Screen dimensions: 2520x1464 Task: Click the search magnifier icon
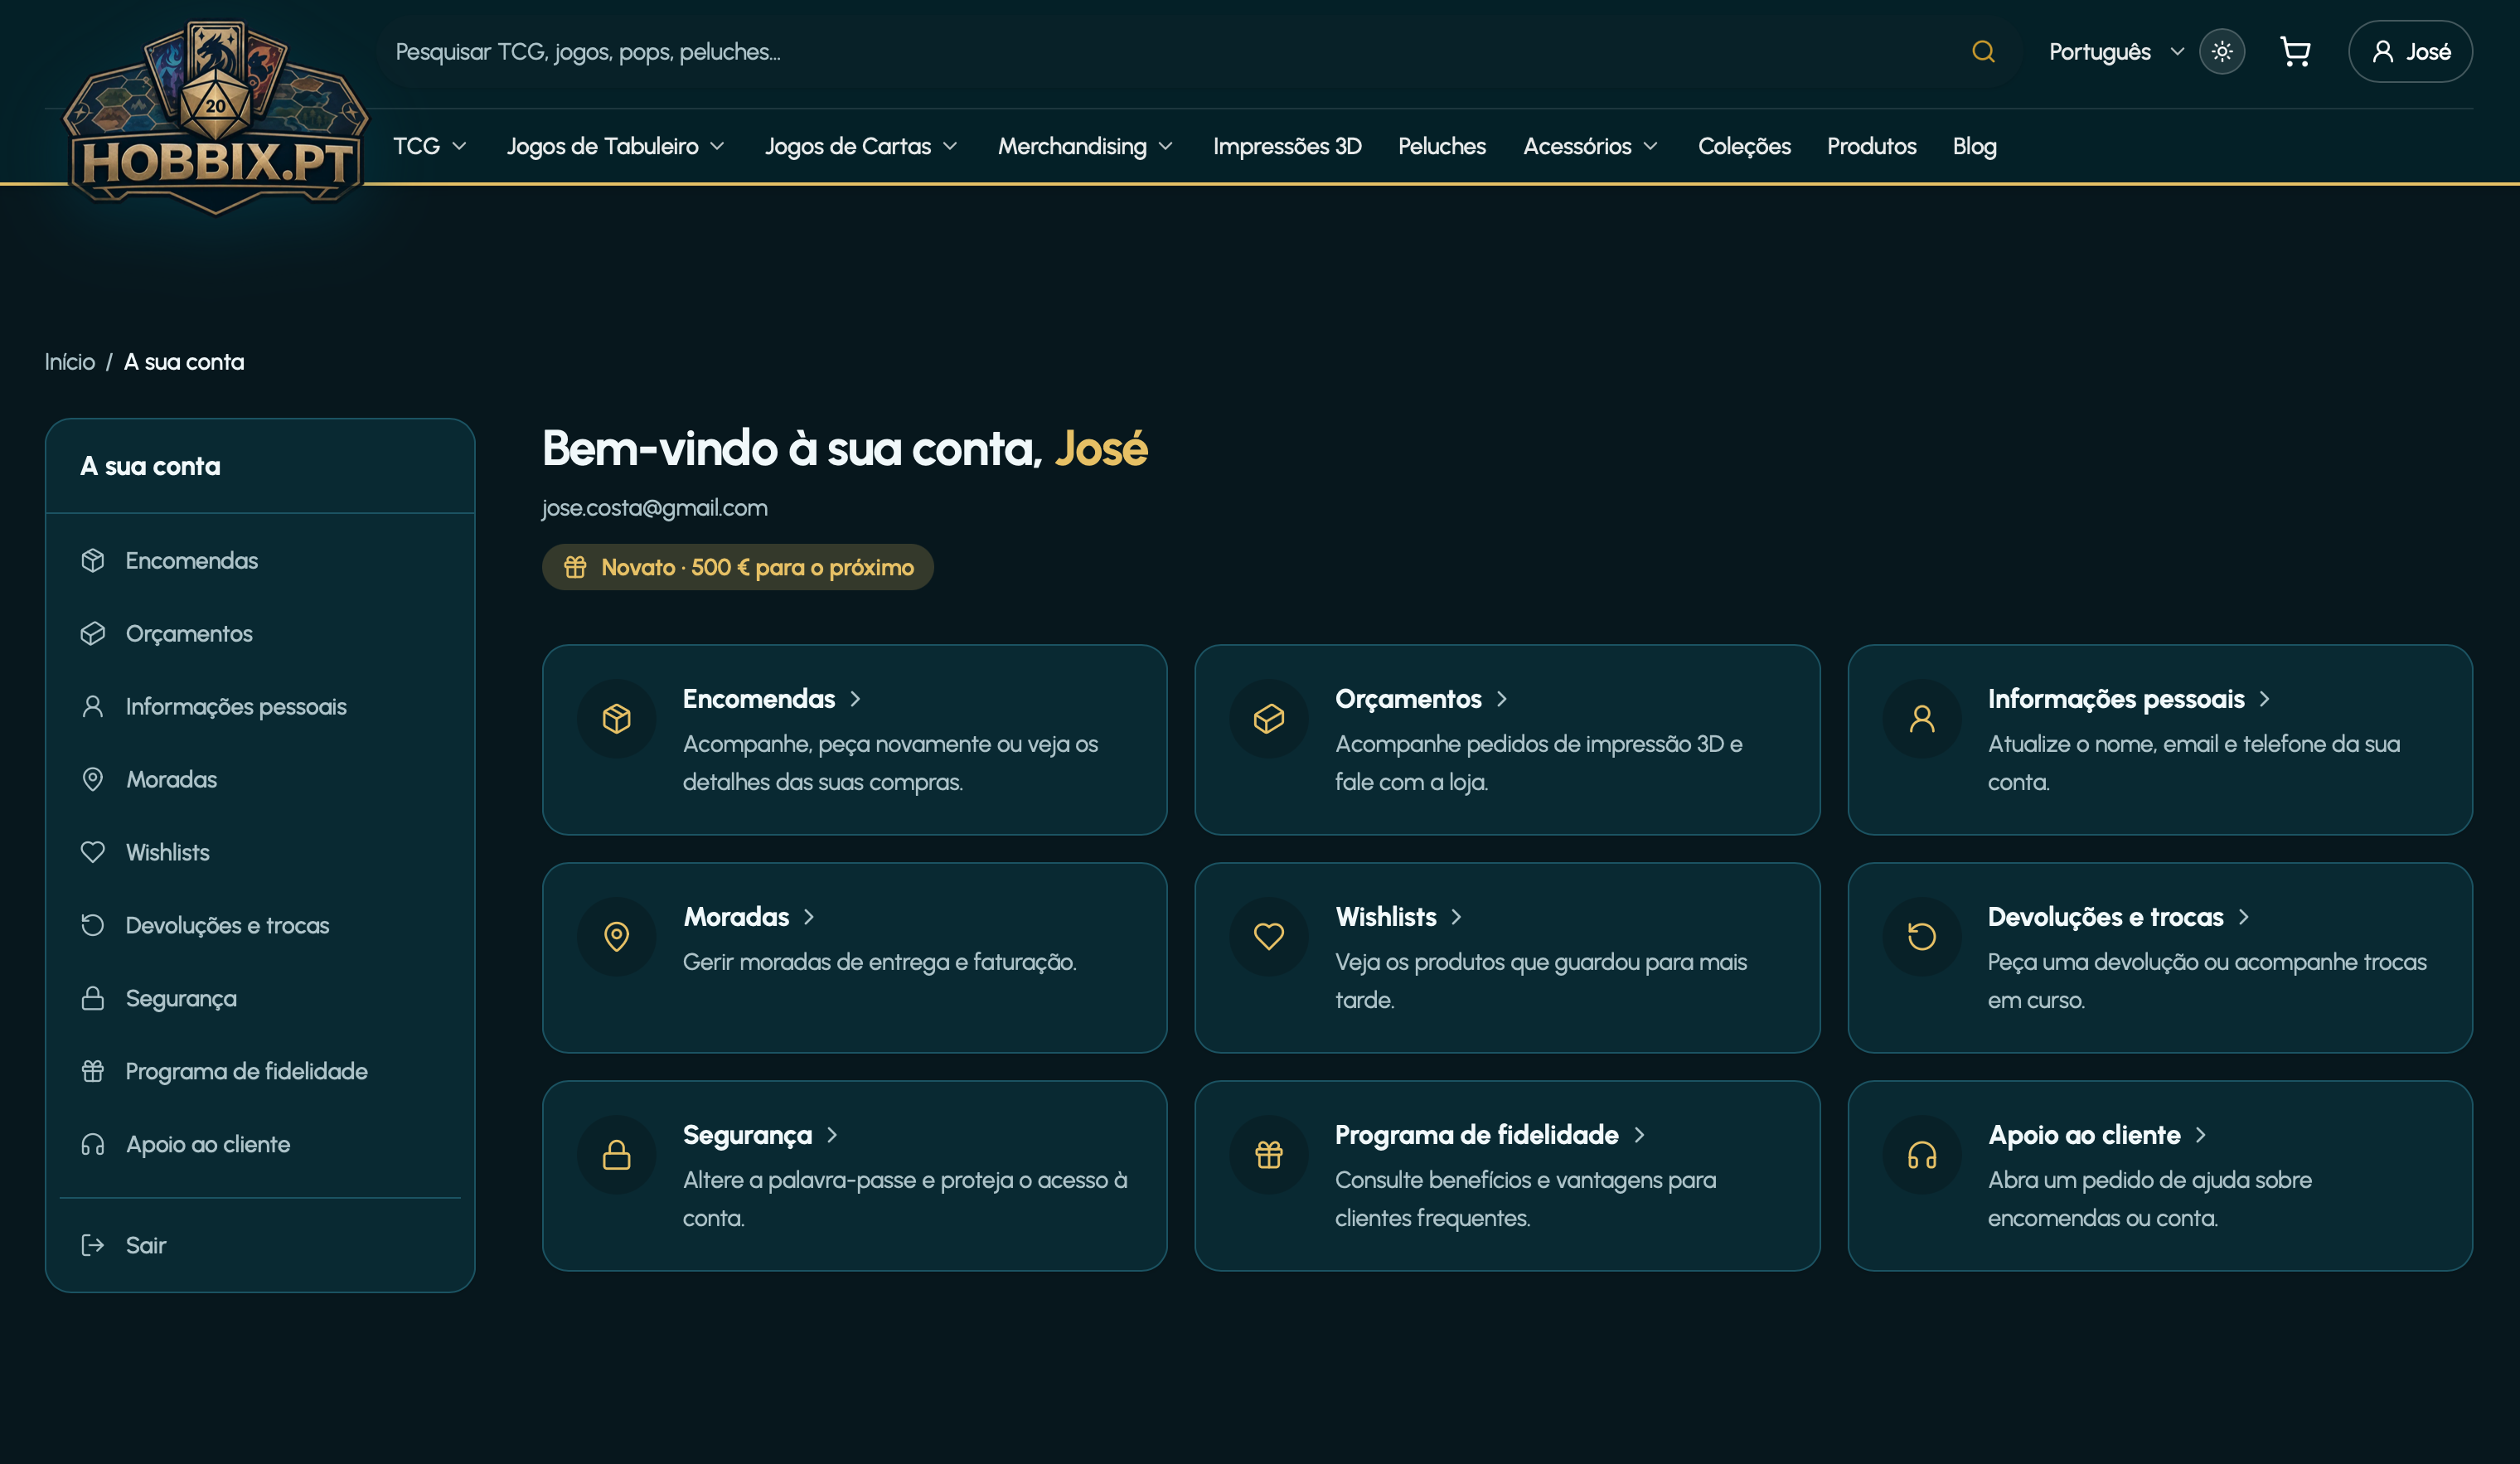(x=1983, y=51)
